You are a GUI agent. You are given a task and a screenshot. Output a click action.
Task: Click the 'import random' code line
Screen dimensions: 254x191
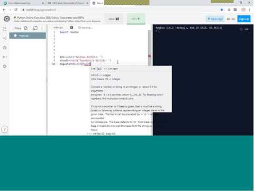69,32
